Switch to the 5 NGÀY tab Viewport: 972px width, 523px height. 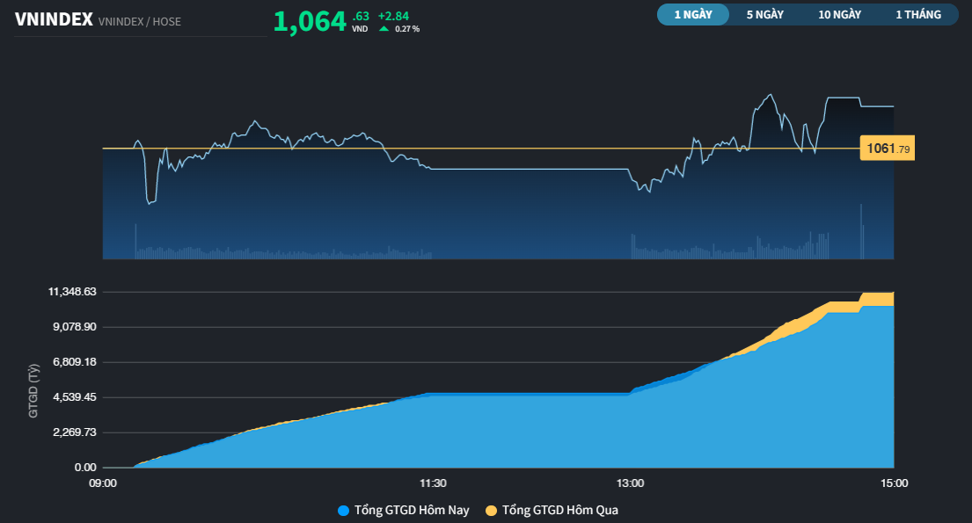(x=764, y=14)
